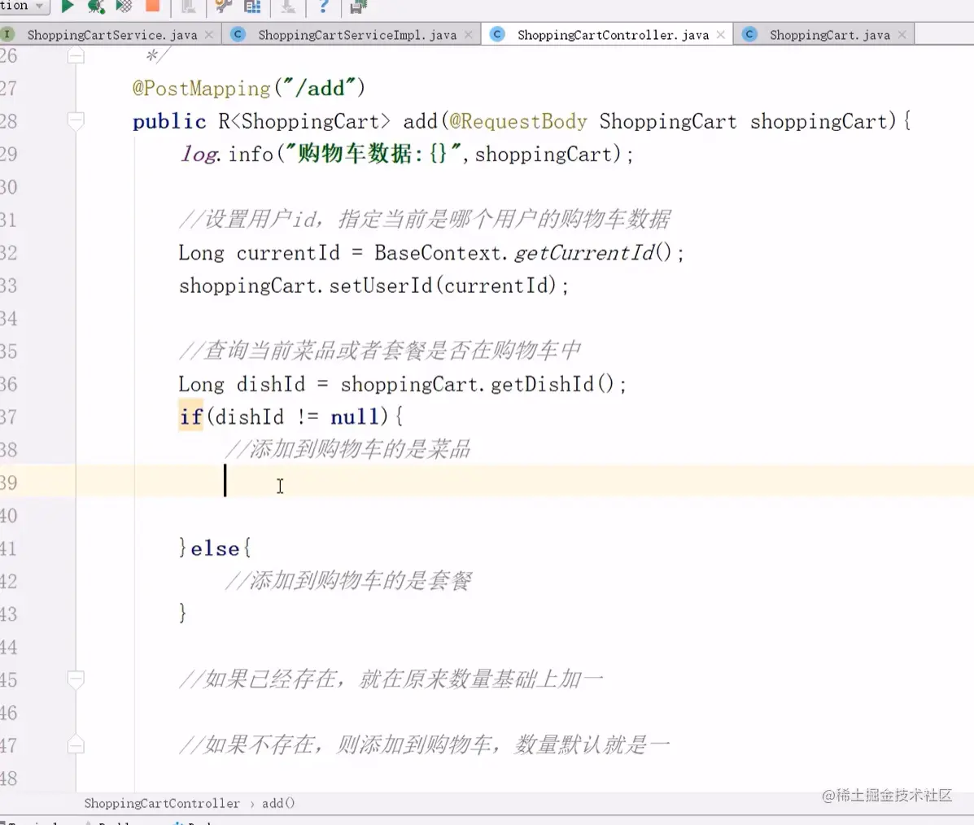This screenshot has height=825, width=974.
Task: Toggle the fold marker at line 45
Action: (x=76, y=679)
